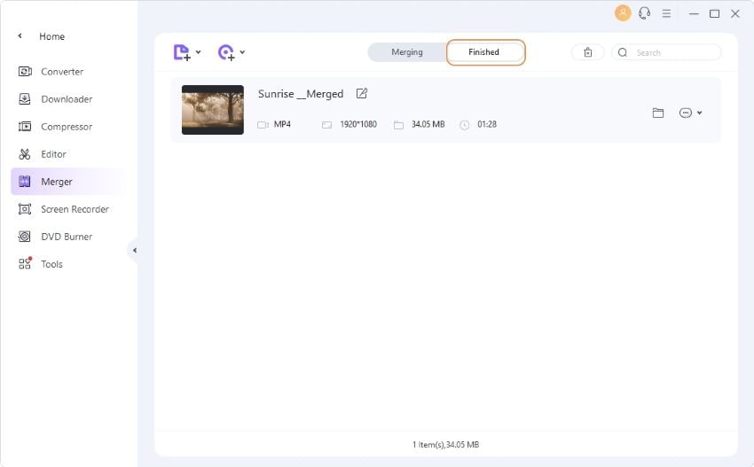Click the 01:28 duration value
This screenshot has height=467, width=754.
[x=487, y=124]
